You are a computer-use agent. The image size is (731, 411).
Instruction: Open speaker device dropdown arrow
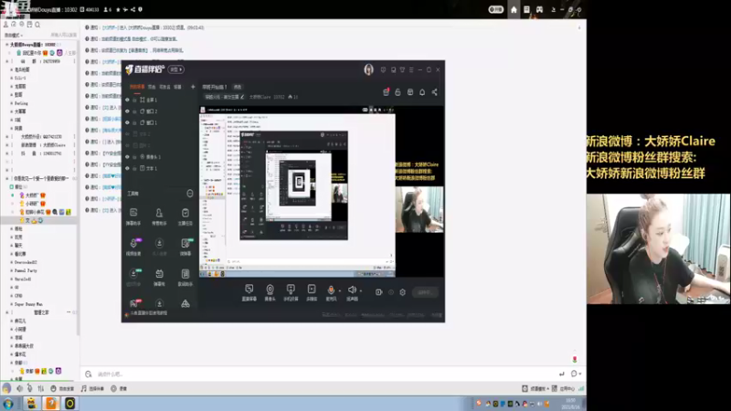(x=361, y=290)
